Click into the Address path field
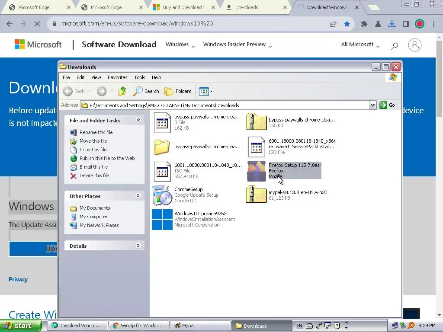 225,105
